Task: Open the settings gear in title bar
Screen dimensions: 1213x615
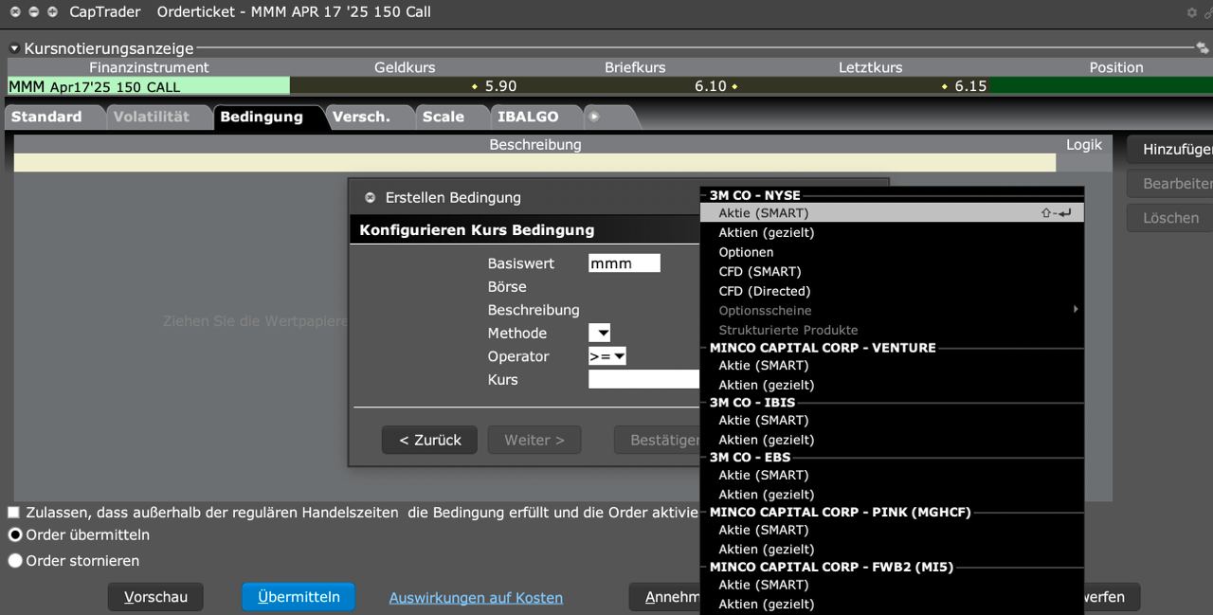Action: pos(1192,12)
